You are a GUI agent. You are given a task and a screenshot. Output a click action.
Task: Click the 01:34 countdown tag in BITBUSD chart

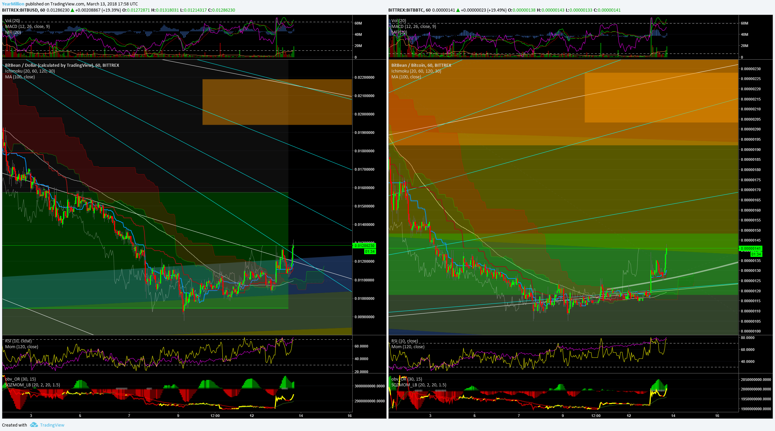[x=370, y=251]
